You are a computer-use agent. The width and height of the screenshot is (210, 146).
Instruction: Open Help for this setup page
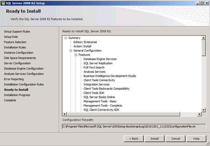[x=196, y=139]
